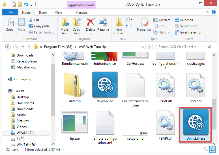
Task: Switch to the Share ribbon tab
Action: click(x=43, y=12)
